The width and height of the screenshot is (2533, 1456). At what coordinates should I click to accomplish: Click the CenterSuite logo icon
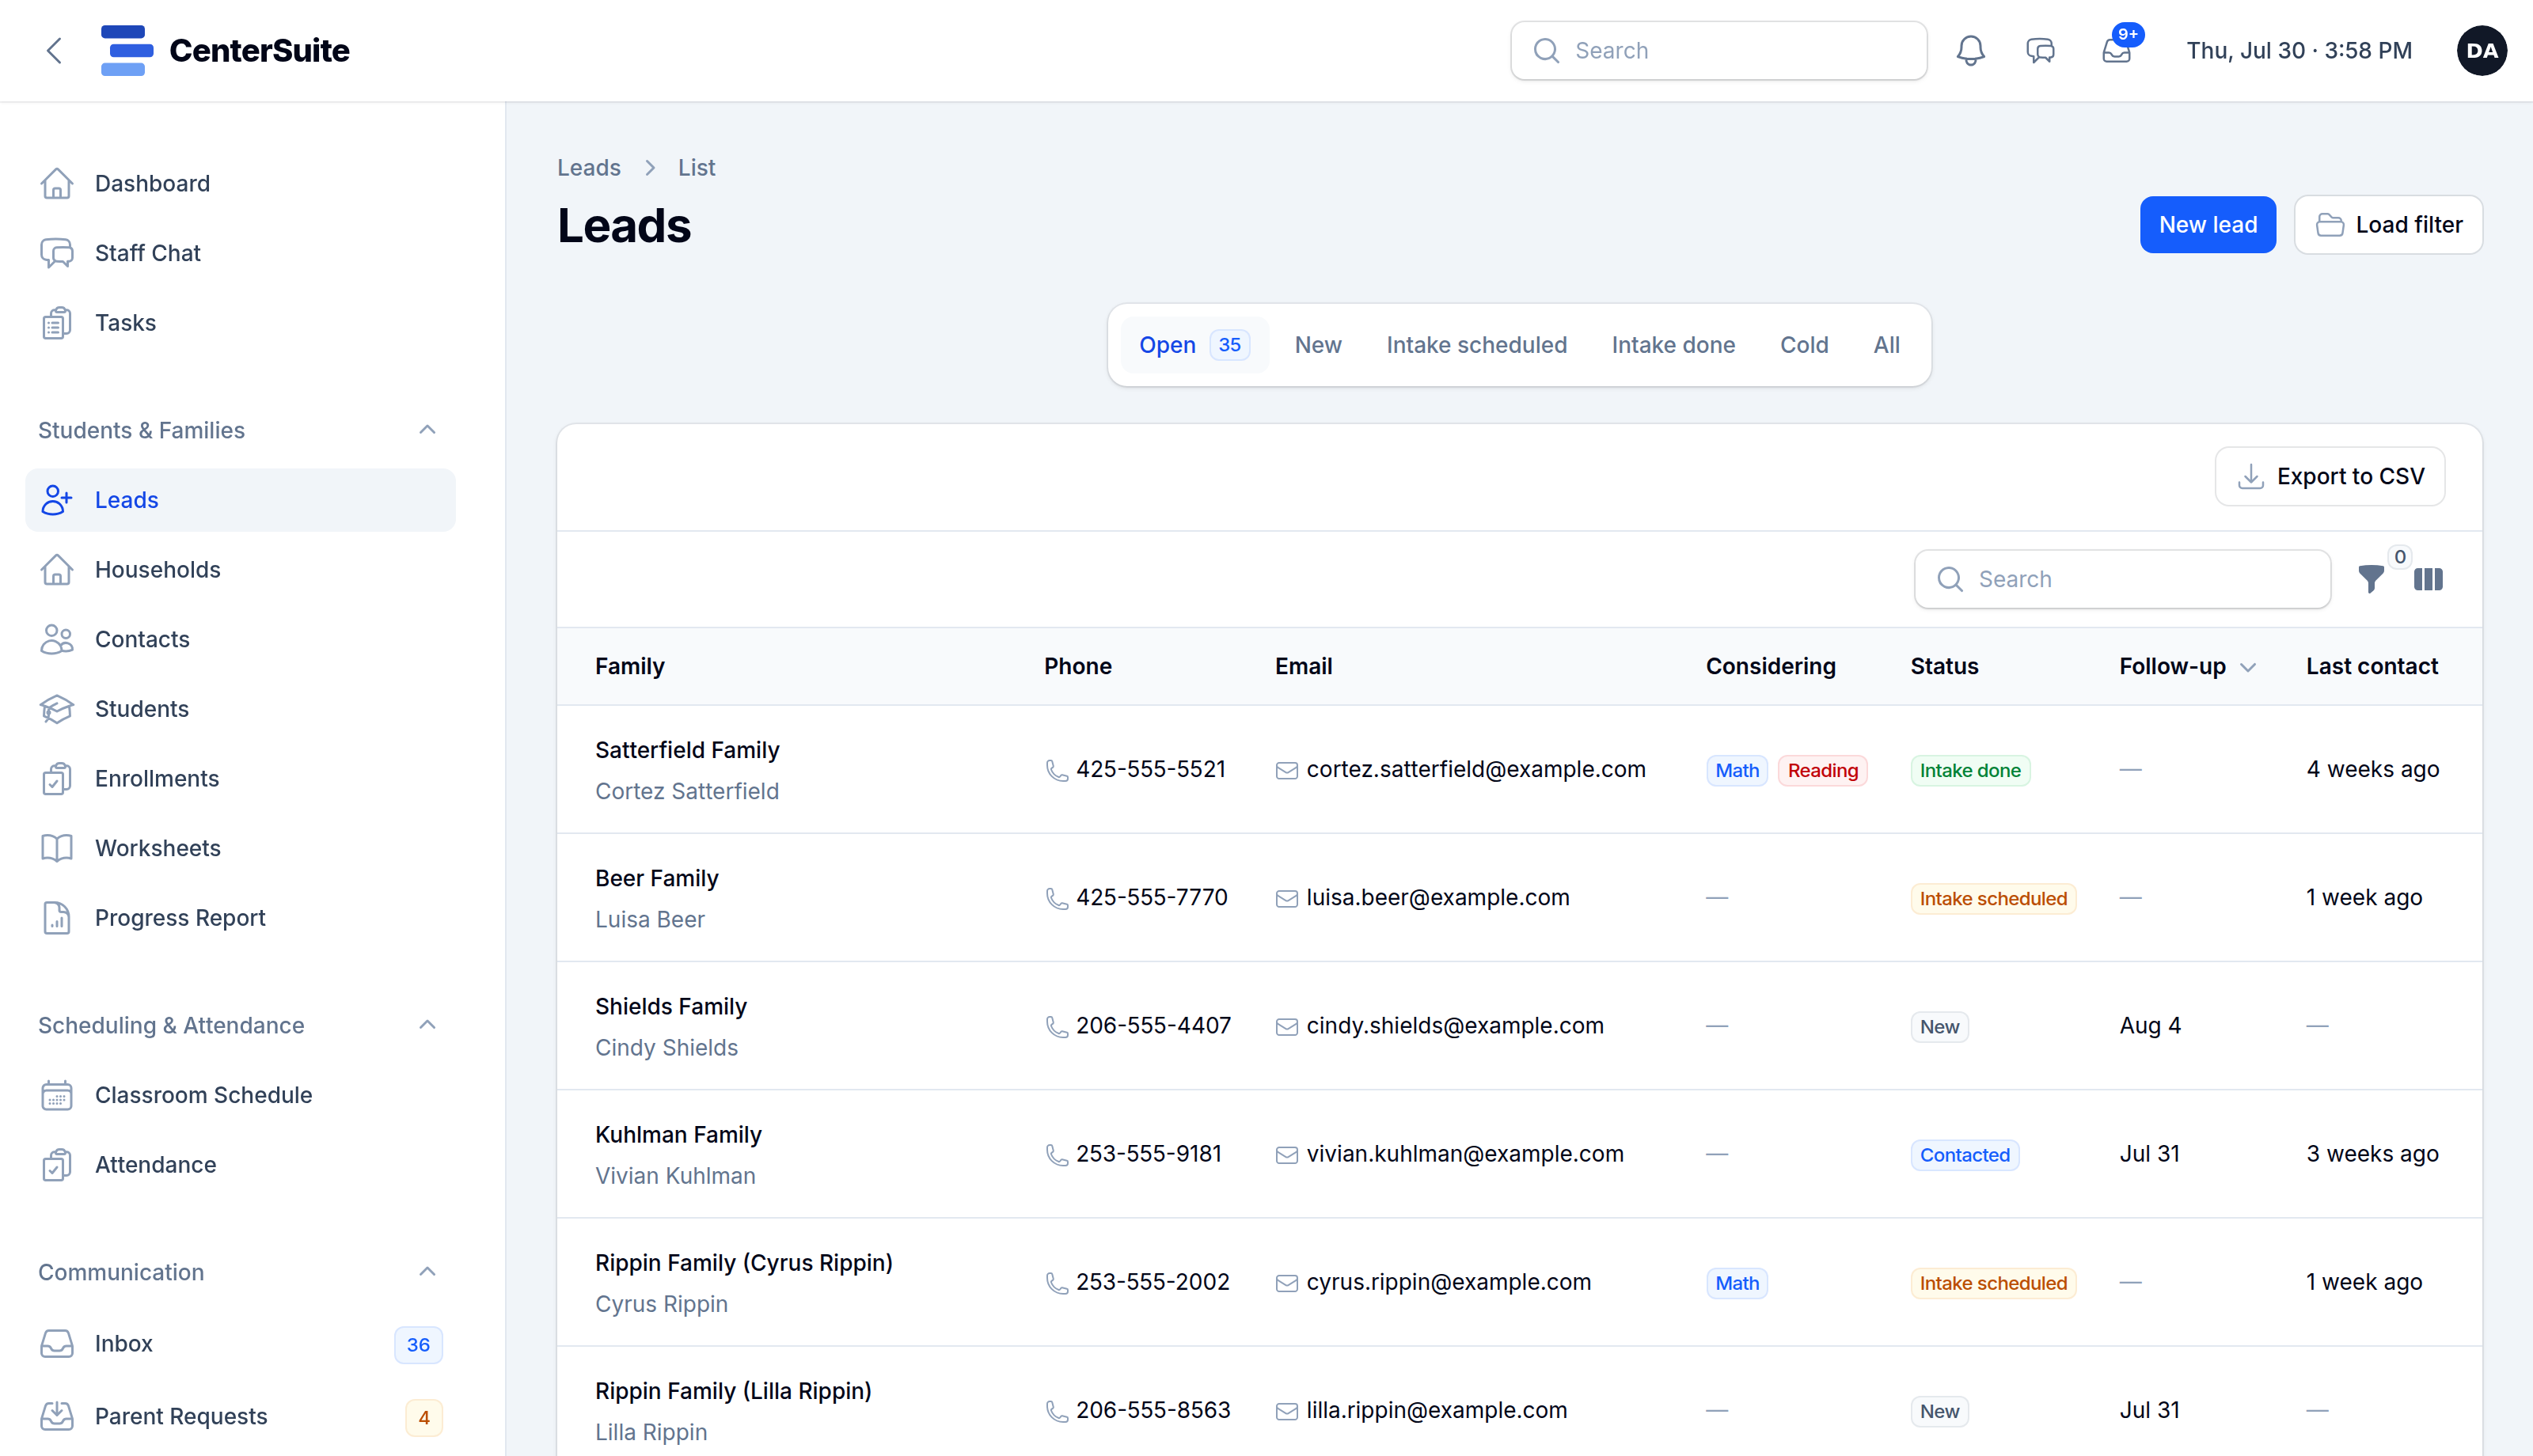(127, 51)
